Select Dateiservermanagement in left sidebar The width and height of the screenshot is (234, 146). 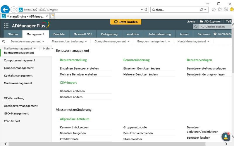click(x=21, y=106)
